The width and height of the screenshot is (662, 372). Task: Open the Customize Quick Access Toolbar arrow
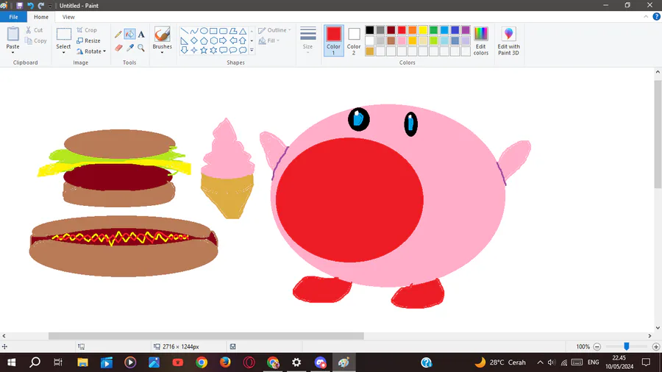[50, 5]
